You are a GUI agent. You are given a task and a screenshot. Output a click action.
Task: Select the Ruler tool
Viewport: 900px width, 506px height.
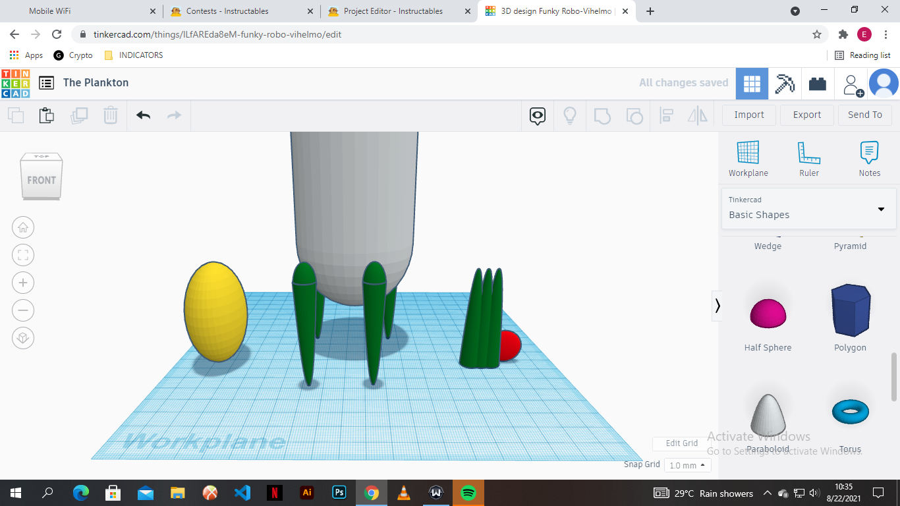point(809,159)
